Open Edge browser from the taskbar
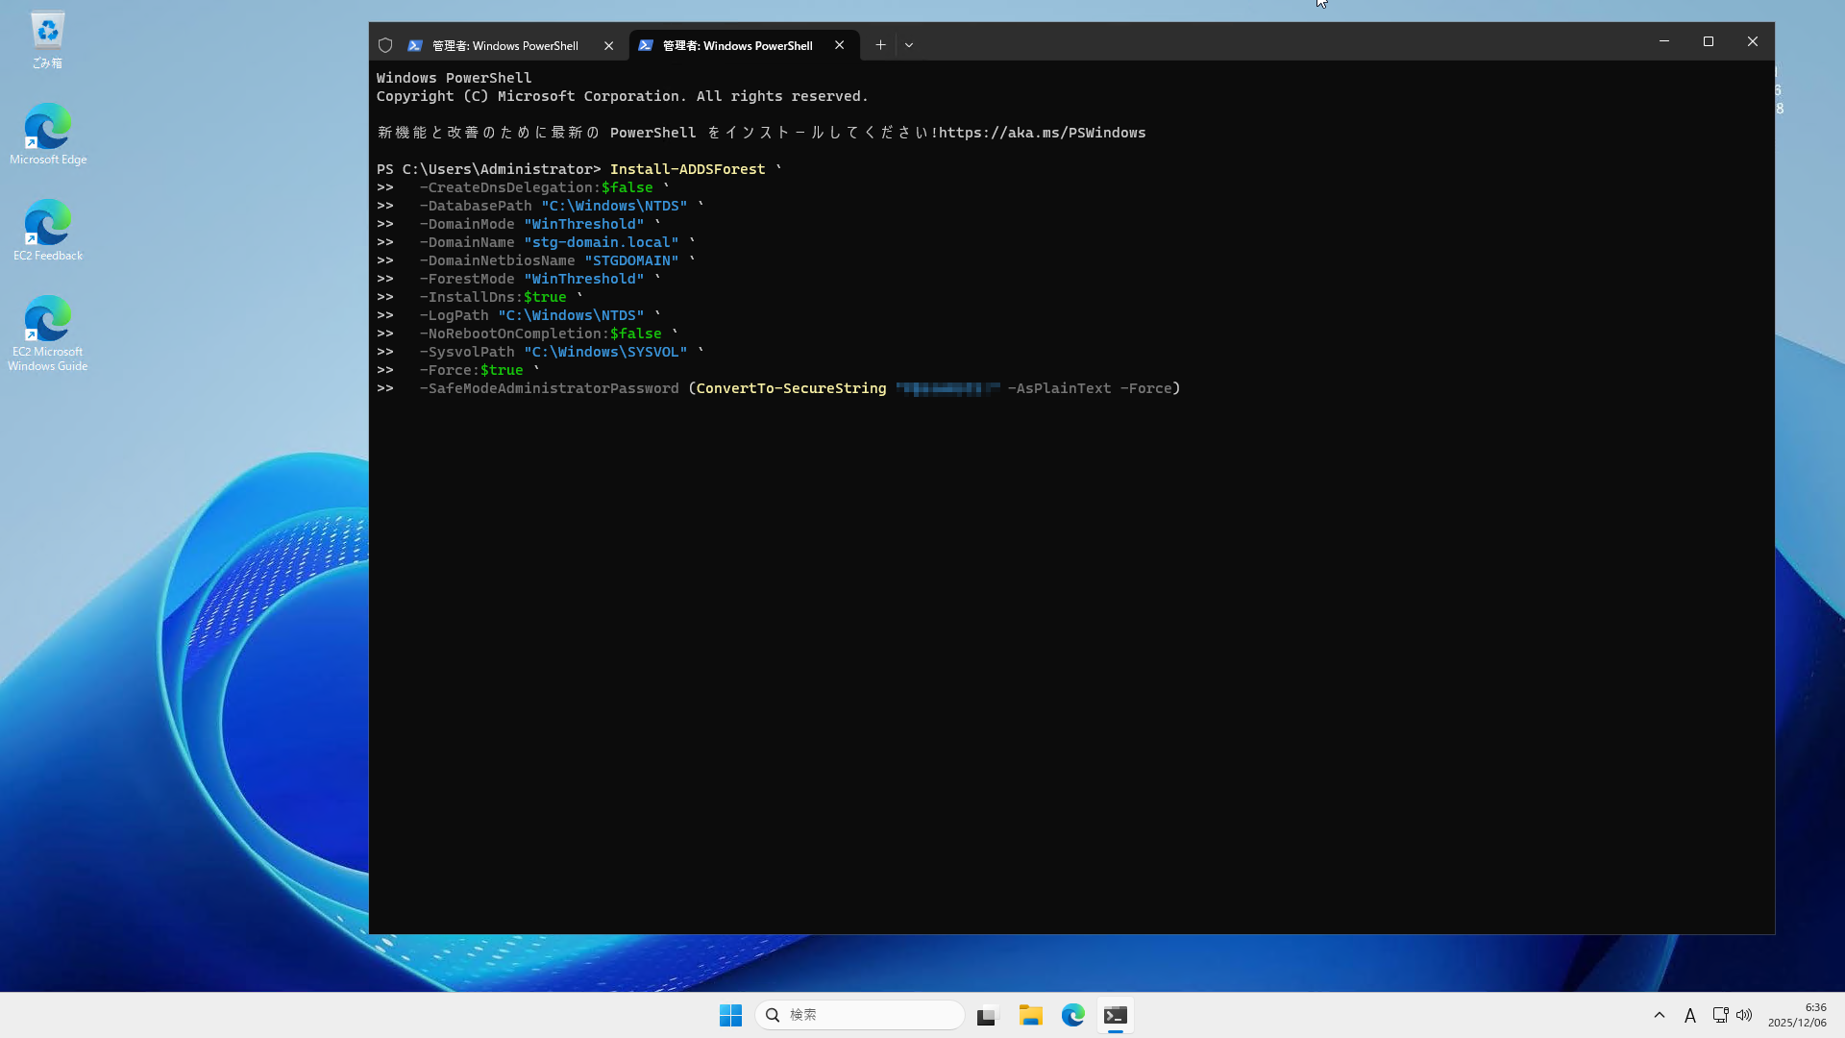1845x1038 pixels. click(x=1073, y=1015)
